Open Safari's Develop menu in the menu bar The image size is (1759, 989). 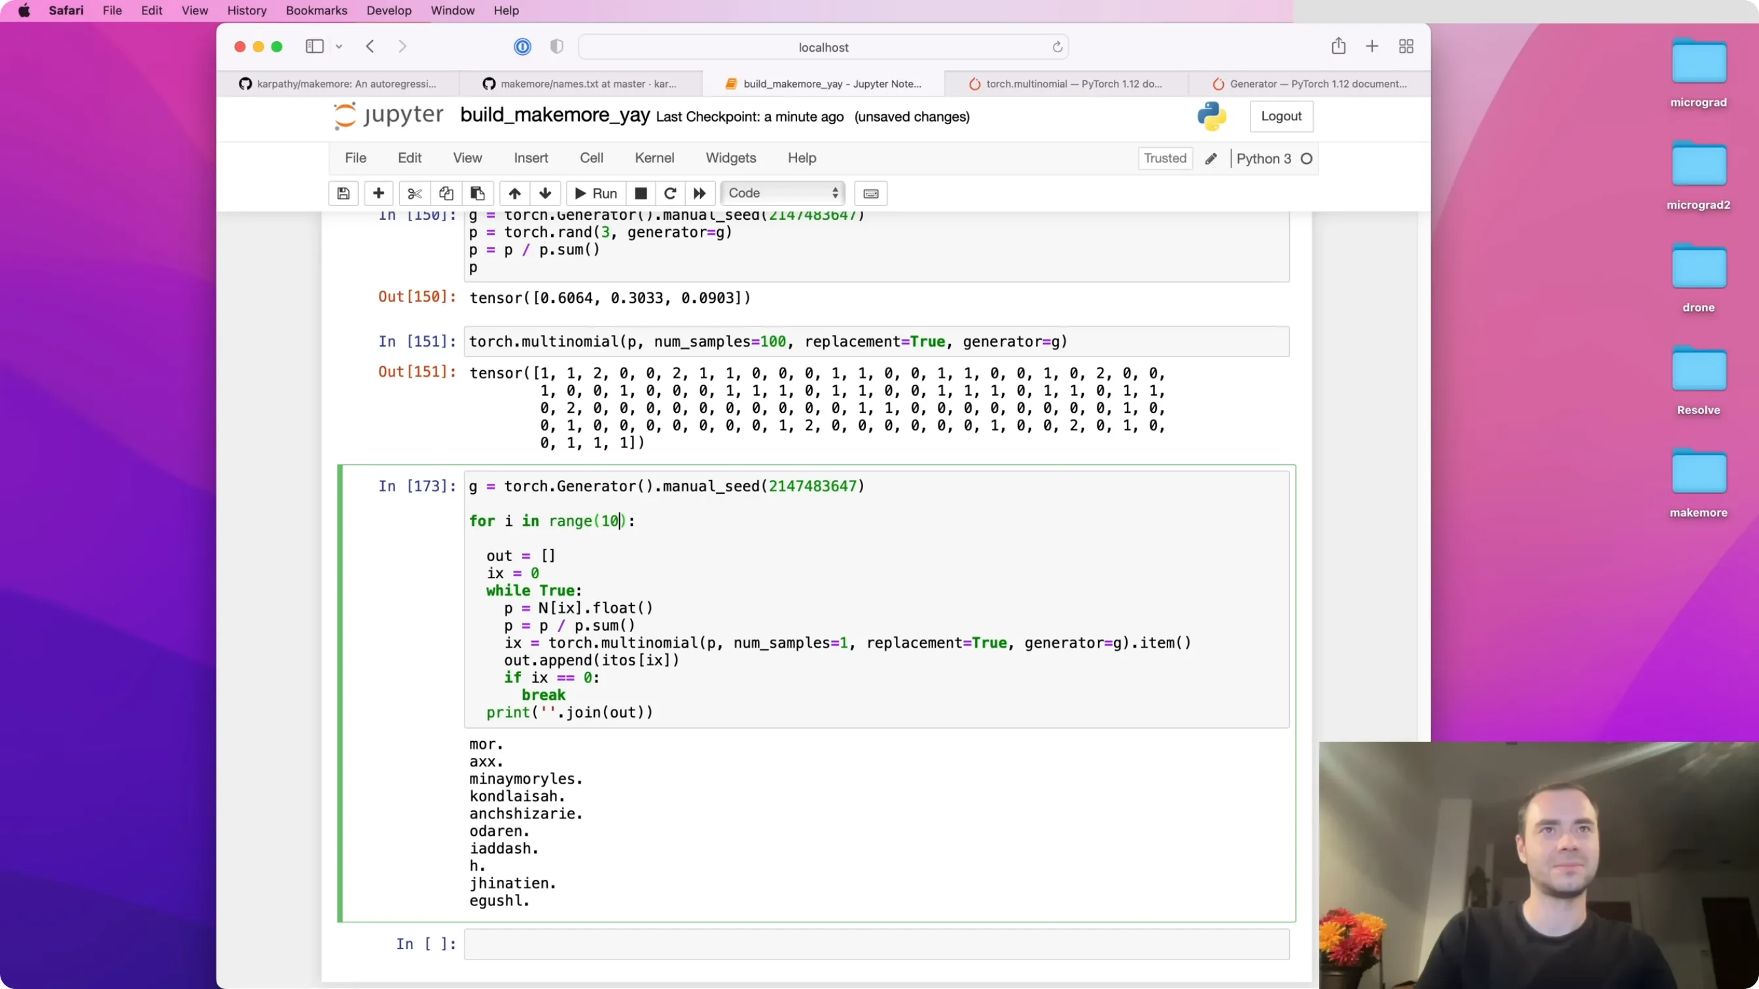click(x=389, y=11)
